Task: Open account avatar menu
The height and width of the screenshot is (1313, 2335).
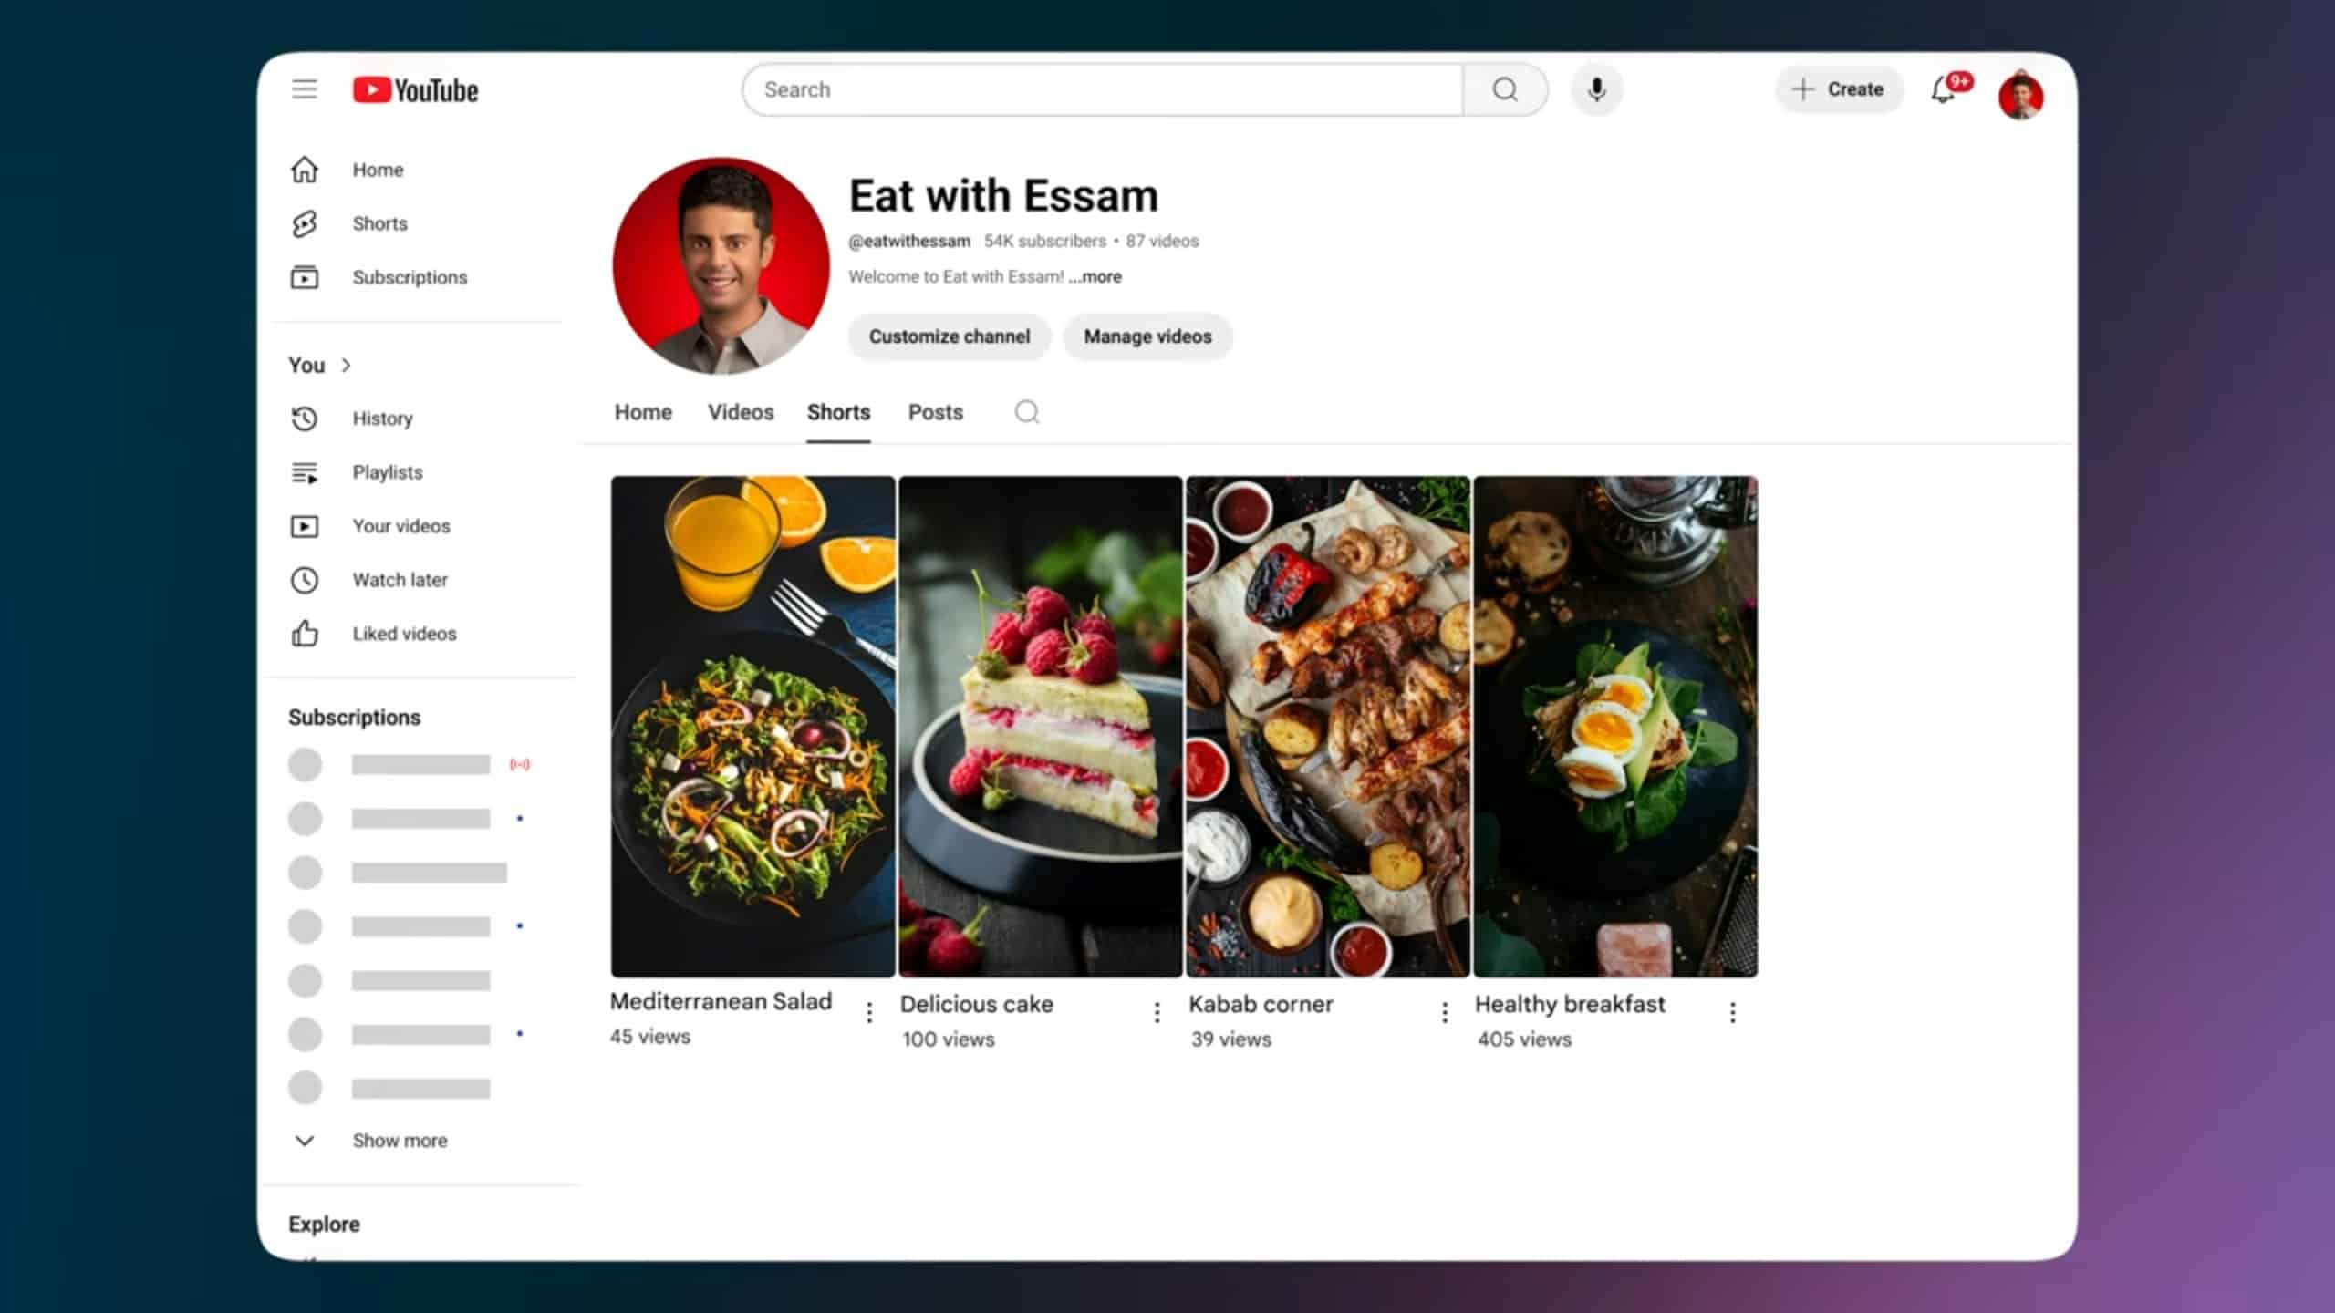Action: (x=2020, y=96)
